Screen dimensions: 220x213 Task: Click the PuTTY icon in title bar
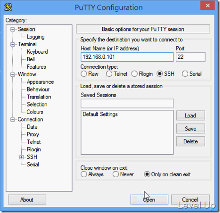click(x=8, y=7)
